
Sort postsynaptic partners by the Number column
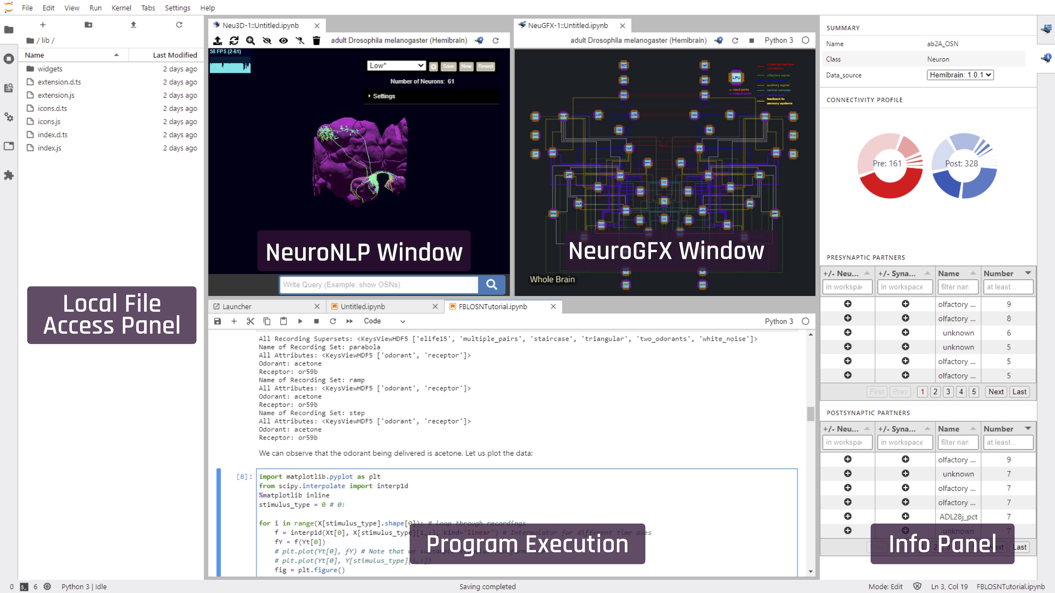[x=1008, y=429]
